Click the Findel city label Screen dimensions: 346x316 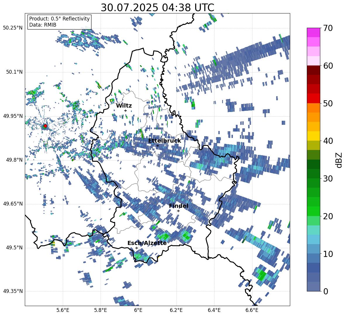pyautogui.click(x=179, y=206)
